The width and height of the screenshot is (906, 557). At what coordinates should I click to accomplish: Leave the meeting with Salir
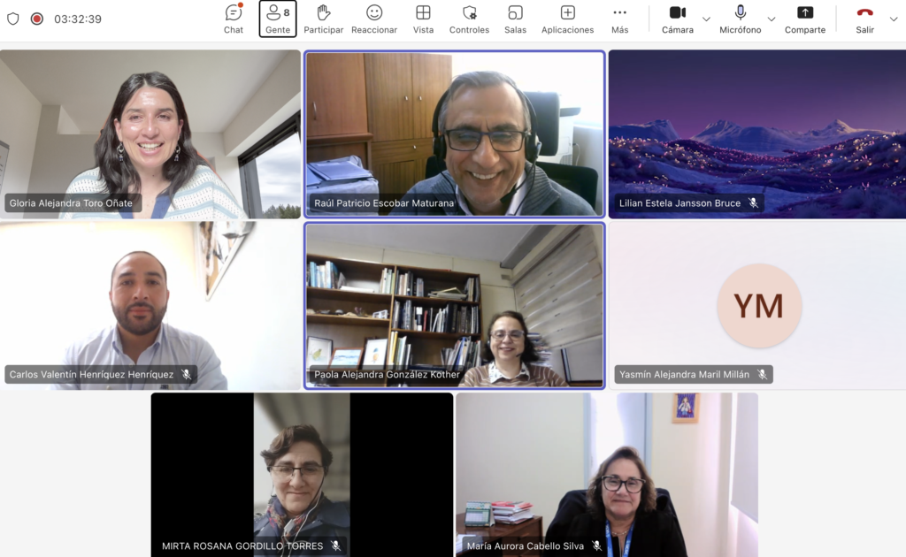coord(865,19)
